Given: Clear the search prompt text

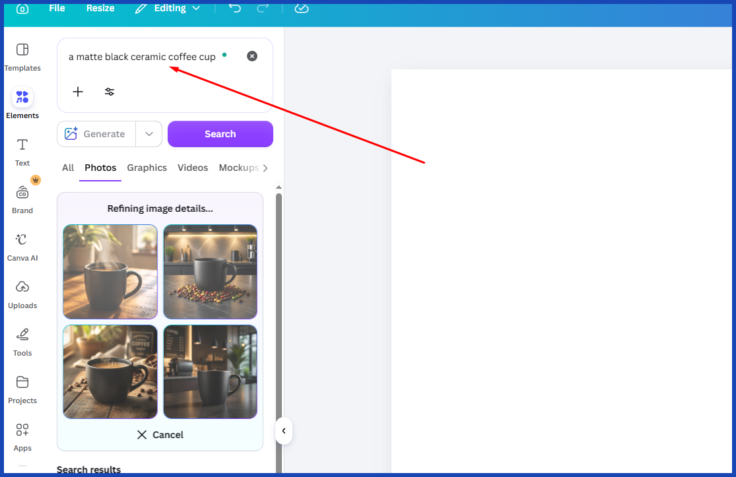Looking at the screenshot, I should click(252, 56).
